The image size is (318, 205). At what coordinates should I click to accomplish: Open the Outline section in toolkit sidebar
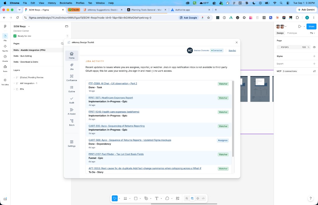72,89
